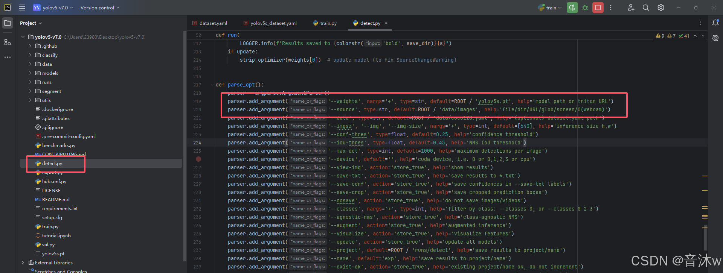Select val.py in project tree
Screen dimensions: 723x273
click(48, 244)
